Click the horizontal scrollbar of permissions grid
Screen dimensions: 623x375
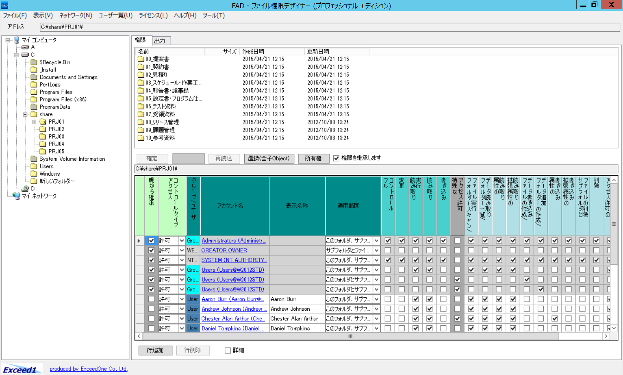pos(350,336)
